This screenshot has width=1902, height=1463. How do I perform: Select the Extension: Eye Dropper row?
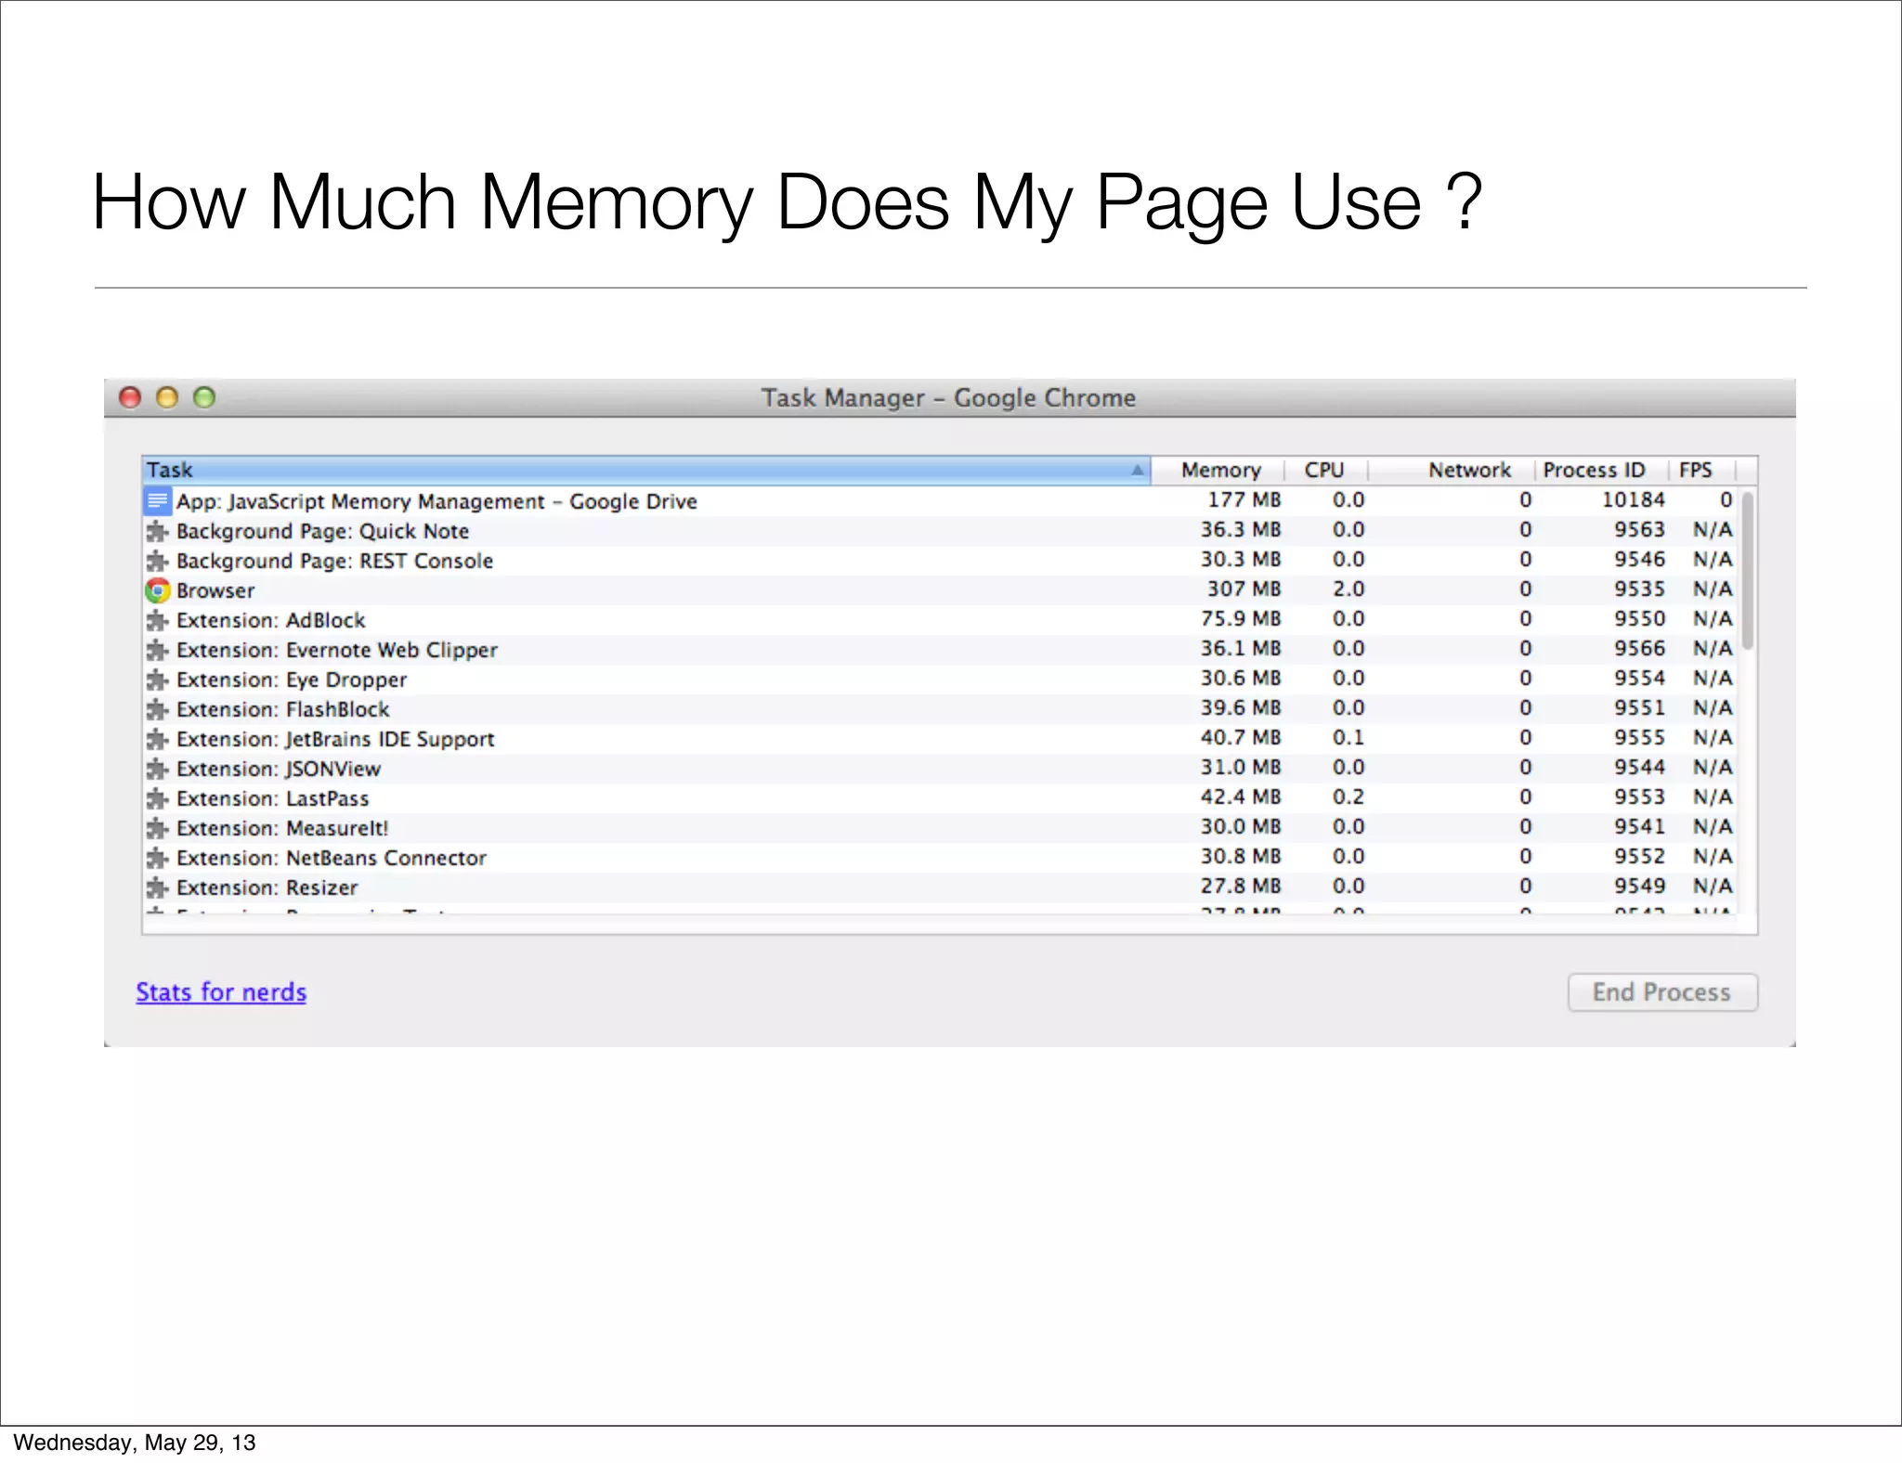(x=940, y=680)
